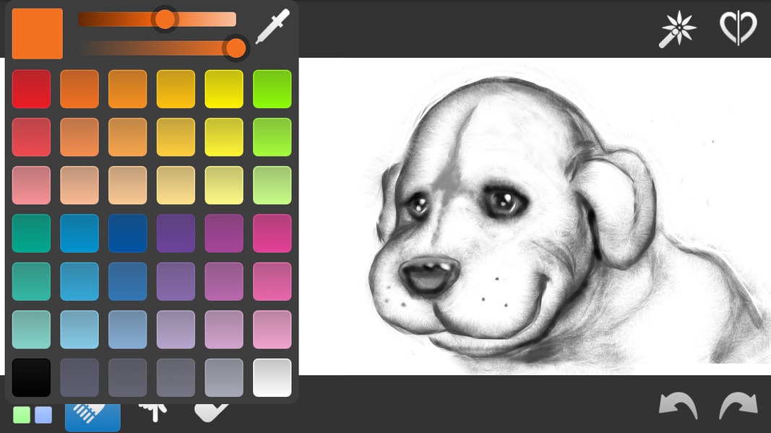Select the eyedropper color picker tool
This screenshot has height=433, width=771.
tap(272, 27)
